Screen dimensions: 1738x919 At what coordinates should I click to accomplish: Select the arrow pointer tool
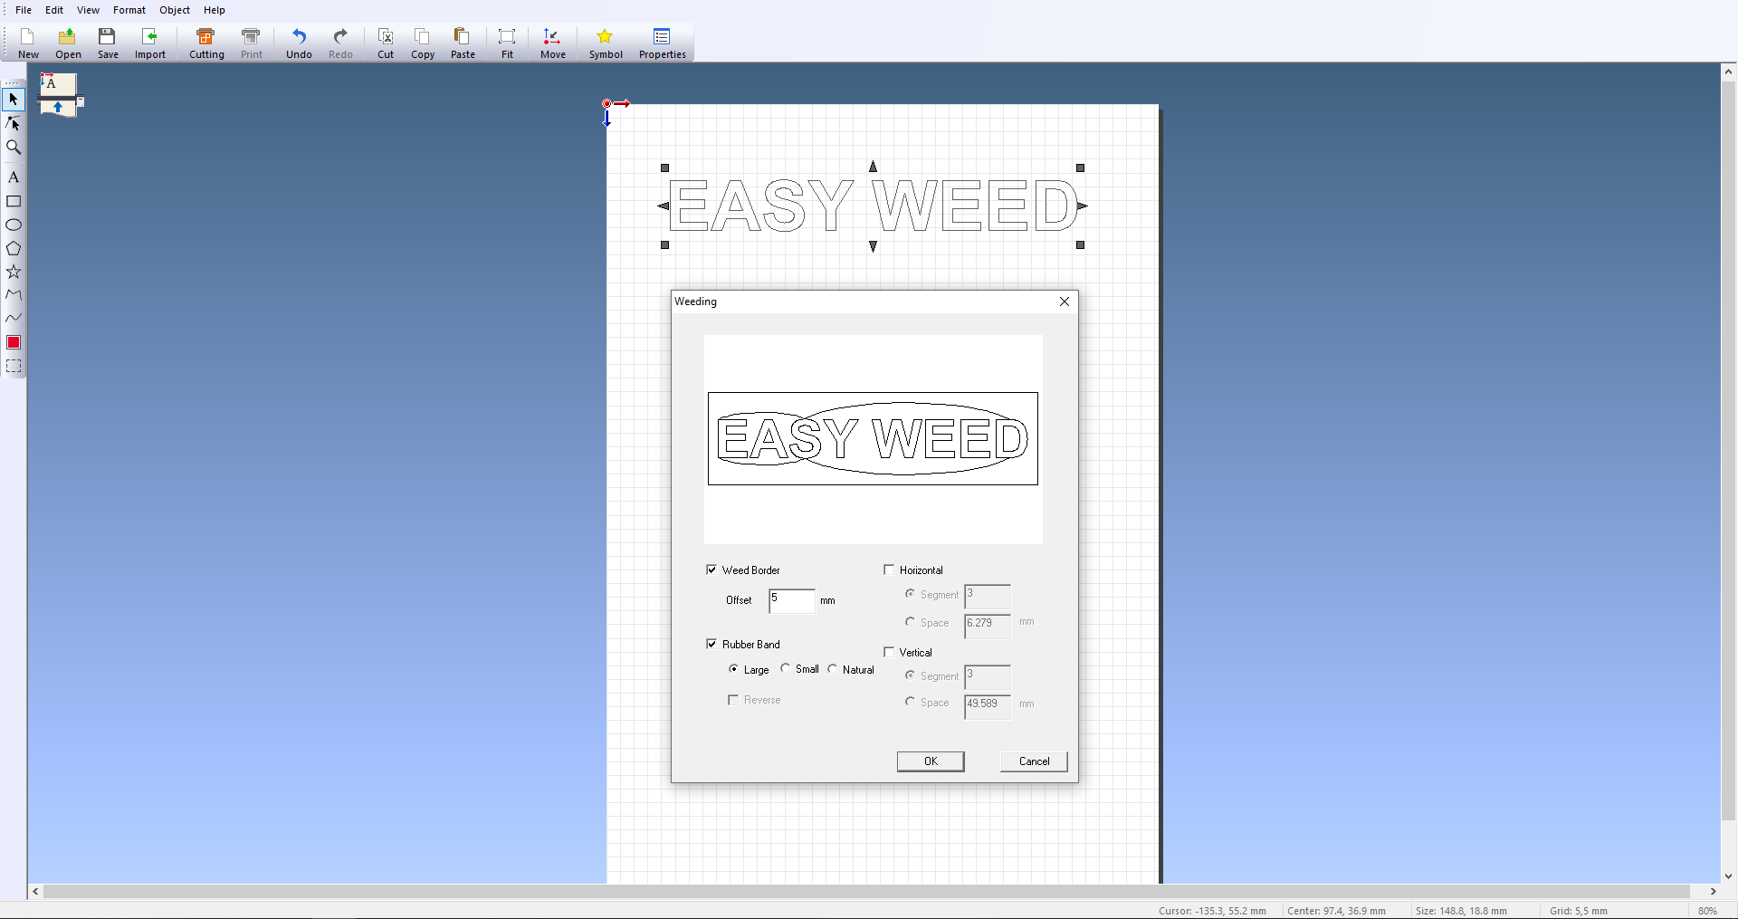[x=14, y=99]
